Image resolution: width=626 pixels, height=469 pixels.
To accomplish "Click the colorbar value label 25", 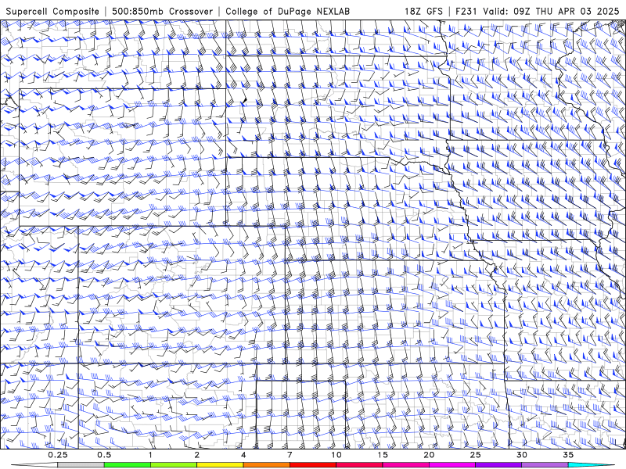I will [x=476, y=455].
